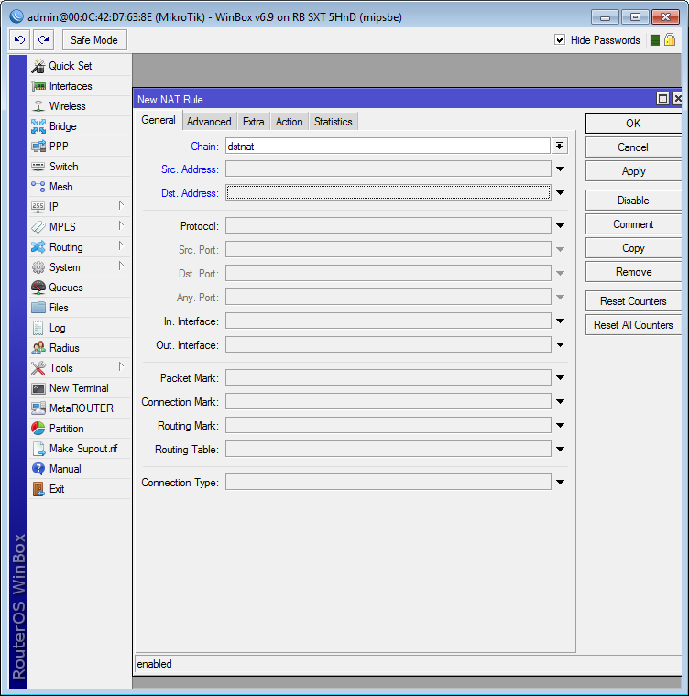Open the IP menu icon

(38, 207)
